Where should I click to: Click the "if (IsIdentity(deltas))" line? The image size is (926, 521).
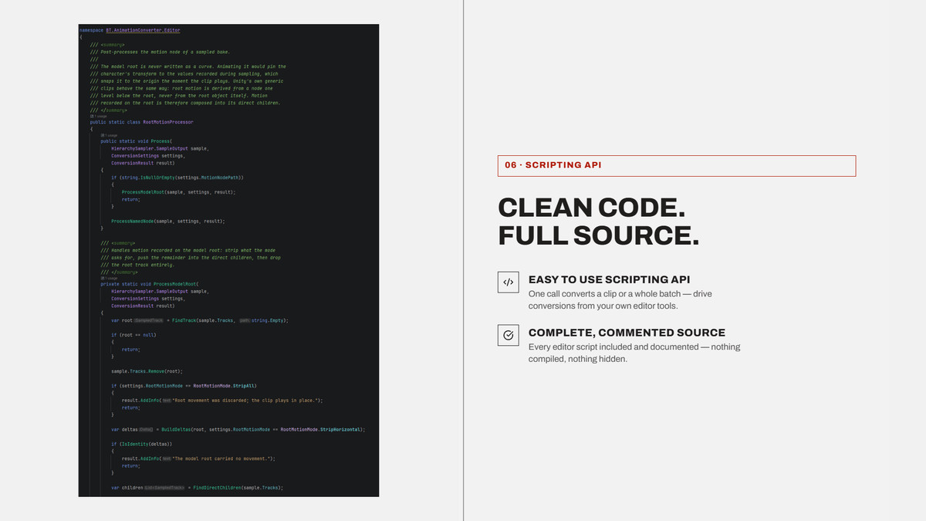141,444
